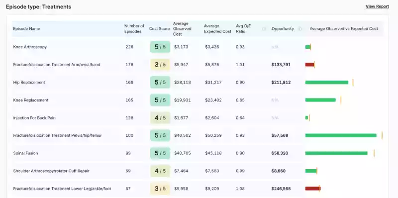Click the $211,812 opportunity value

[281, 82]
